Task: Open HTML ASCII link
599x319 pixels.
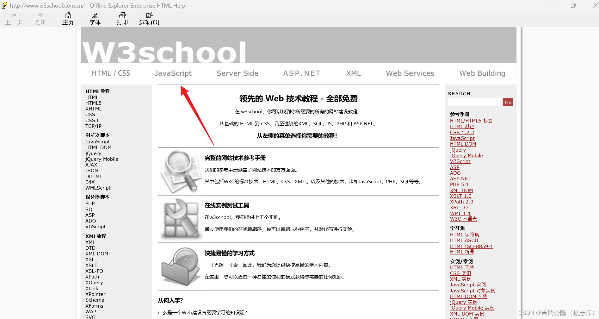Action: coord(464,241)
